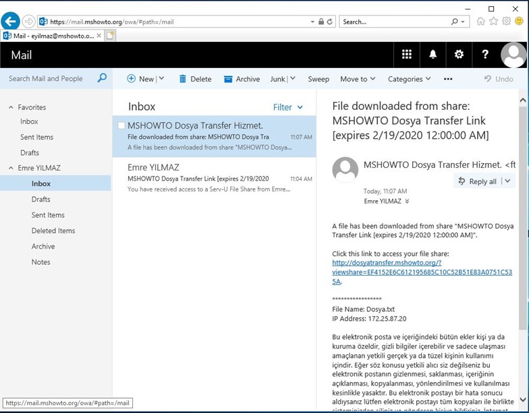Screen dimensions: 529x413
Task: Click the Sent Items folder under Emre YILMAZ
Action: tap(48, 215)
